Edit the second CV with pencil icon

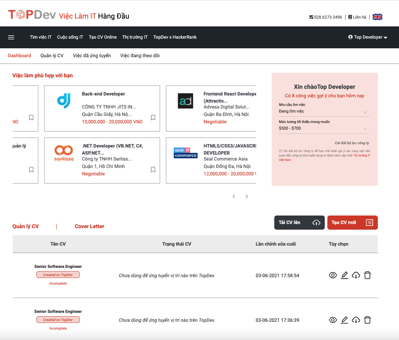coord(344,320)
